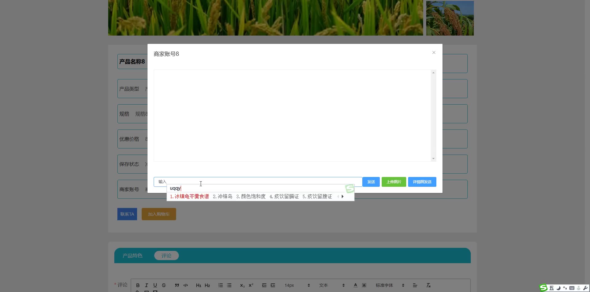
Task: Toggle italic formatting in comment editor
Action: pyautogui.click(x=147, y=285)
